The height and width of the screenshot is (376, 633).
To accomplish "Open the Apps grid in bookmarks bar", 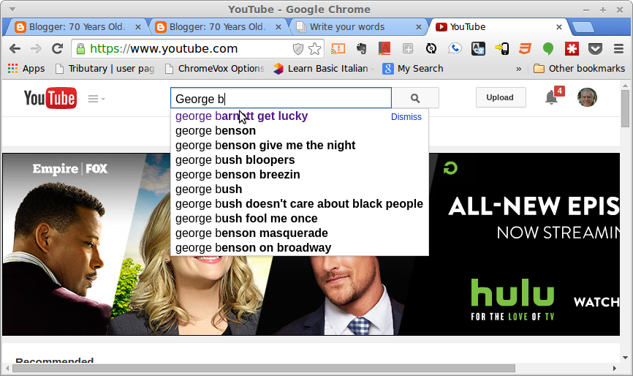I will pyautogui.click(x=26, y=69).
